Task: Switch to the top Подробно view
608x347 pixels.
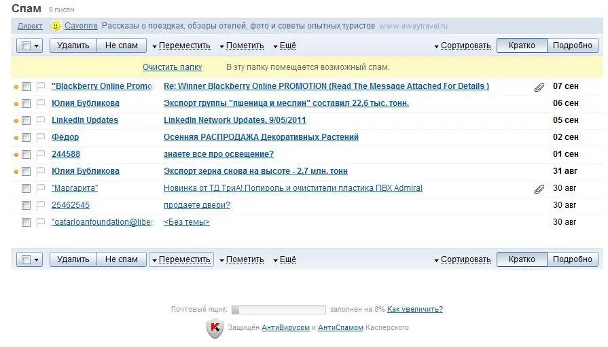Action: pyautogui.click(x=572, y=46)
